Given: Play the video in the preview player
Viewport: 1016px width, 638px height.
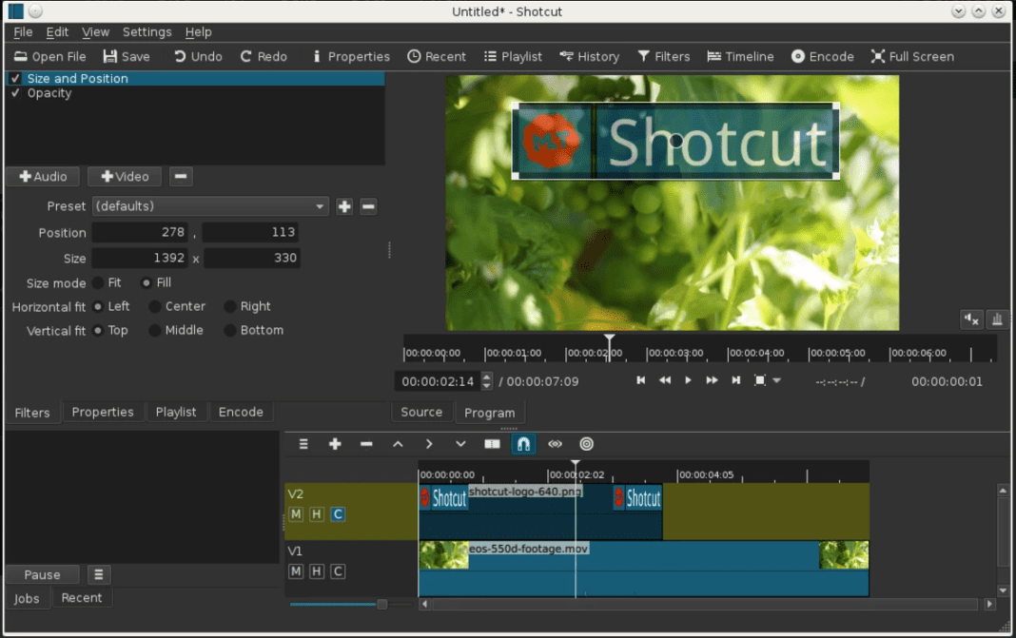Looking at the screenshot, I should tap(687, 379).
